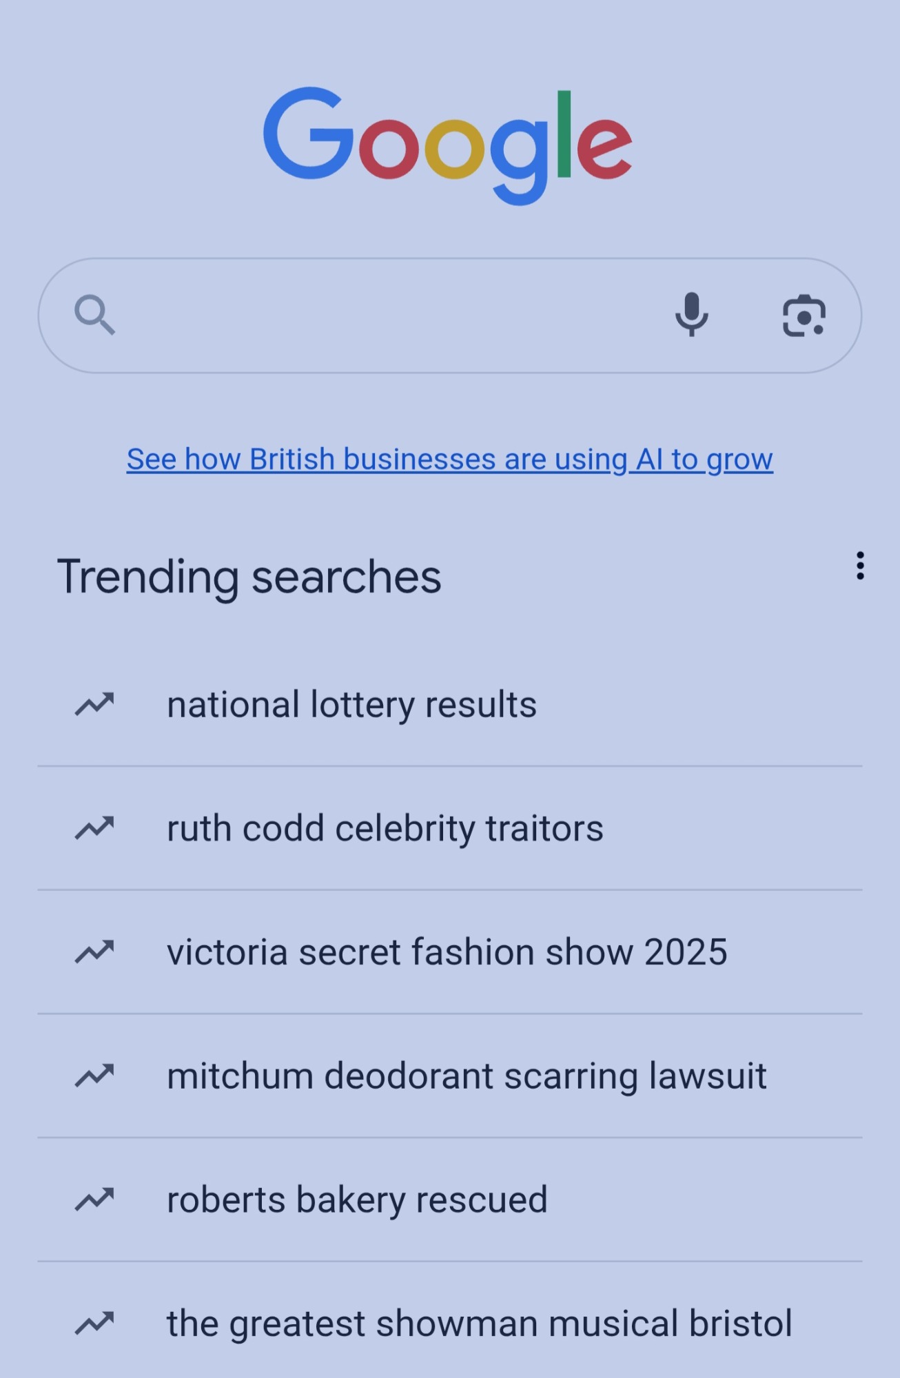900x1378 pixels.
Task: Tap inside the empty search box
Action: coord(386,316)
